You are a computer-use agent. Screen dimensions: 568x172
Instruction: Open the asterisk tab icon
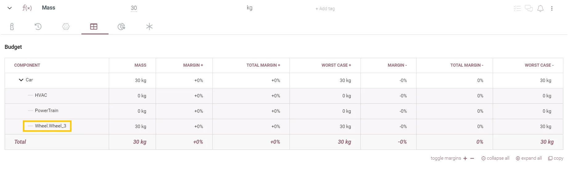pos(149,27)
